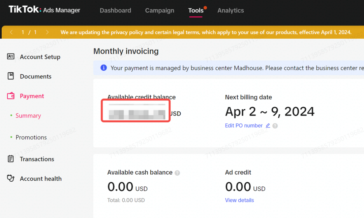Image resolution: width=364 pixels, height=218 pixels.
Task: Click the Transactions clipboard icon
Action: (11, 159)
